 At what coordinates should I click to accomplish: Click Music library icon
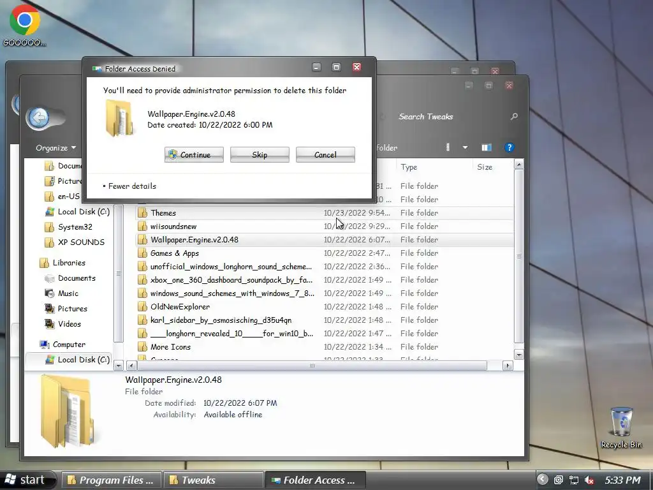[50, 293]
